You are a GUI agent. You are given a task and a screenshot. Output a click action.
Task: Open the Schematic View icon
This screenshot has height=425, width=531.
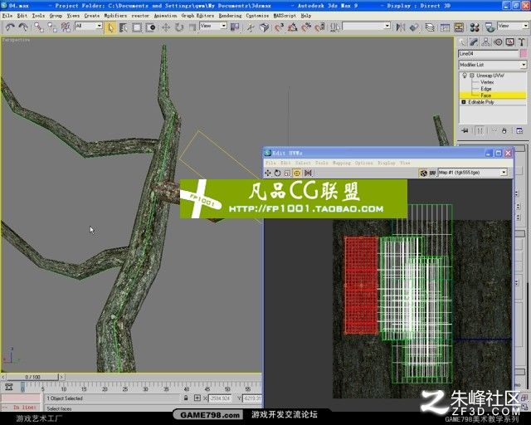click(459, 27)
